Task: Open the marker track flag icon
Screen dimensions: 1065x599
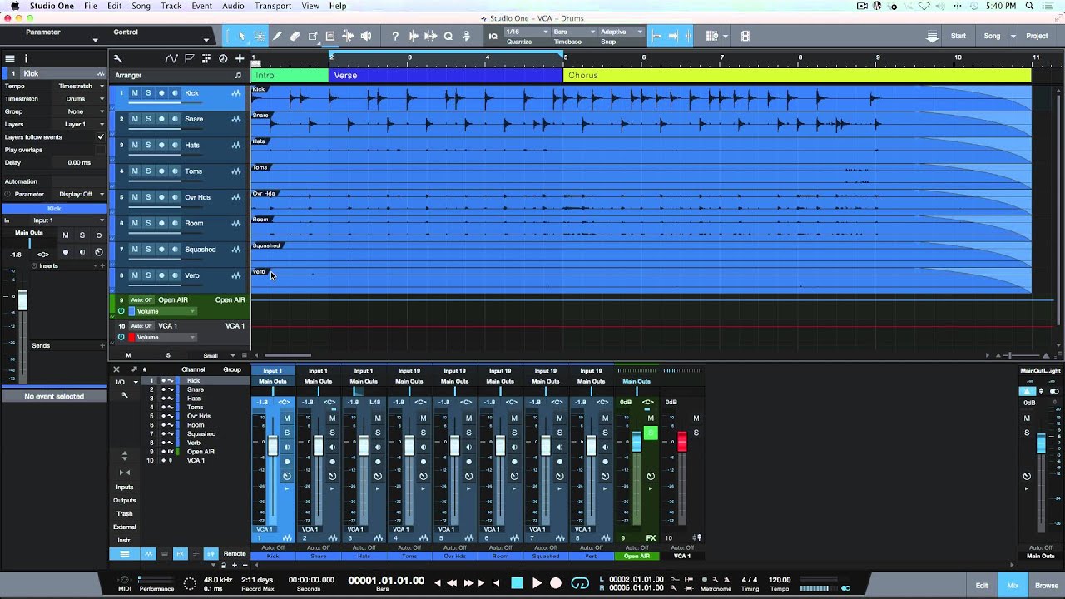Action: [189, 58]
